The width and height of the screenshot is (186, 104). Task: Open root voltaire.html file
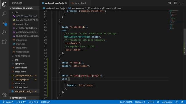[x=24, y=87]
